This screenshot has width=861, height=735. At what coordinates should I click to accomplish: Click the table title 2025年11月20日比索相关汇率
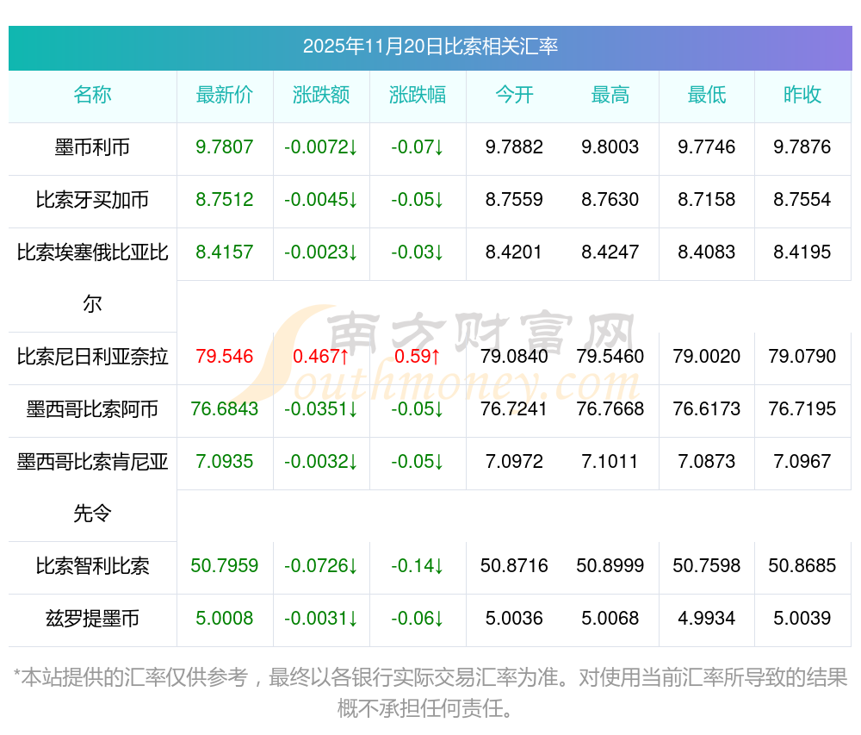pyautogui.click(x=430, y=47)
